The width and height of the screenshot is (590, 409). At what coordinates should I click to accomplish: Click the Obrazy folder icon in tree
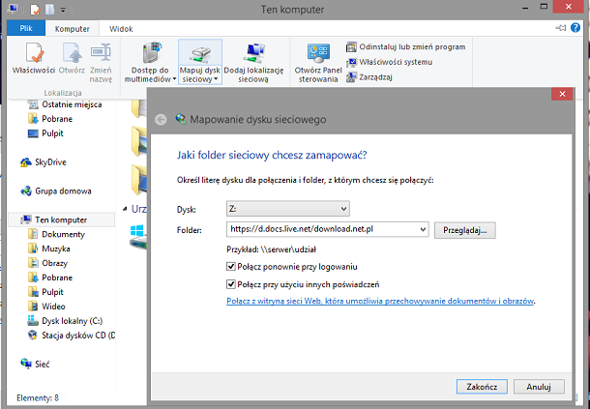coord(33,263)
